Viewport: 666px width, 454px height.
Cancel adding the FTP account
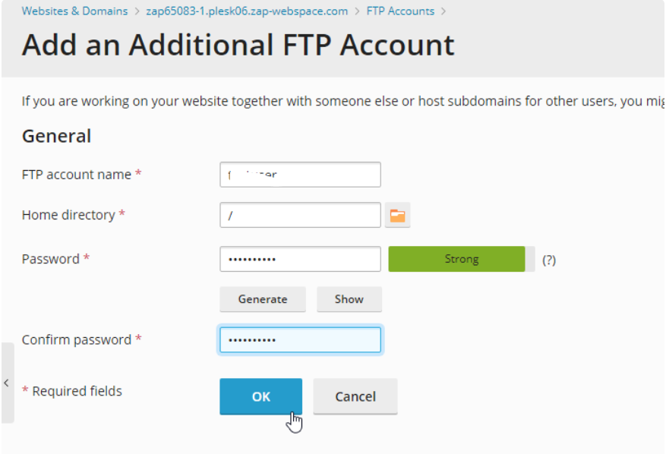point(355,396)
